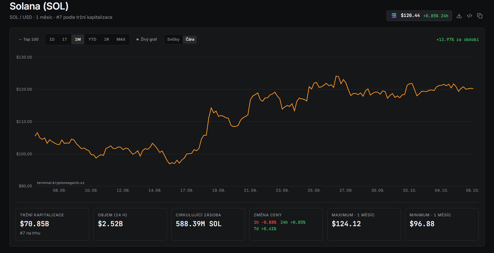Toggle the Živý graf live indicator
This screenshot has width=494, height=253.
click(x=147, y=39)
